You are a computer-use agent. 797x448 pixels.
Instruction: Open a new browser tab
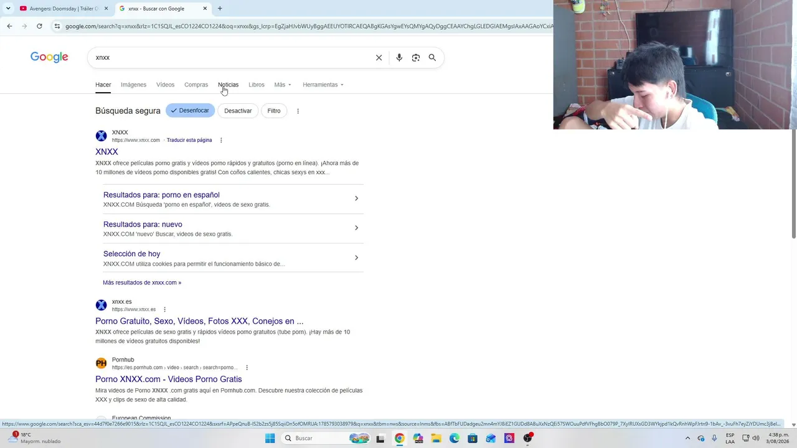[220, 9]
